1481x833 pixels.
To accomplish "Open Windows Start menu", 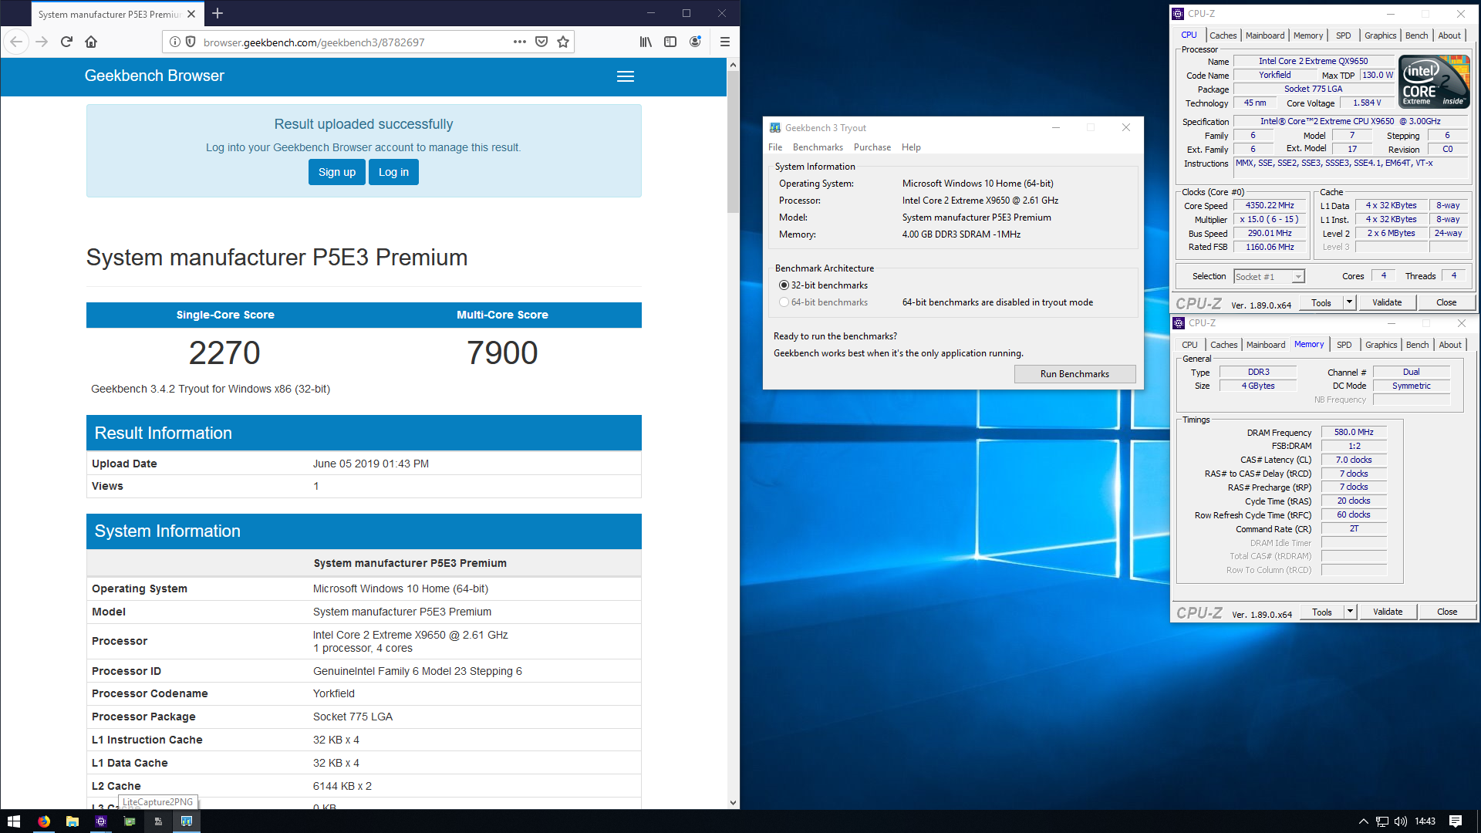I will pyautogui.click(x=13, y=821).
